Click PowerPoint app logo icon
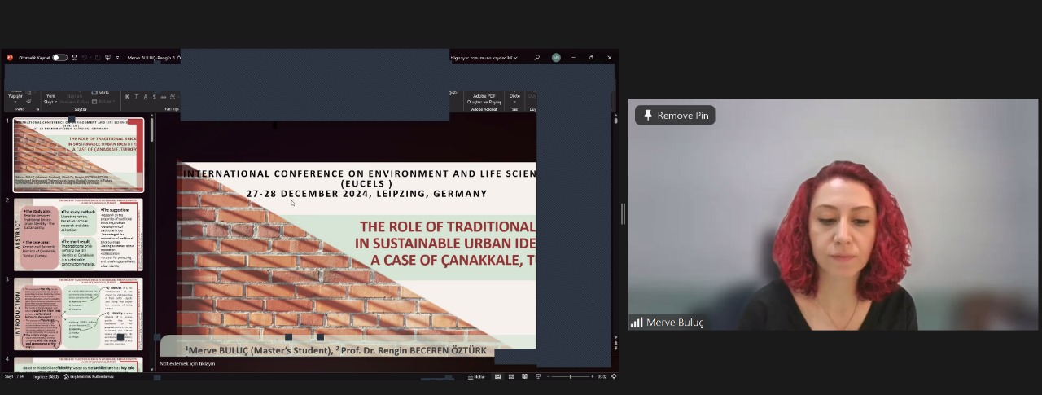Viewport: 1042px width, 395px height. point(10,58)
